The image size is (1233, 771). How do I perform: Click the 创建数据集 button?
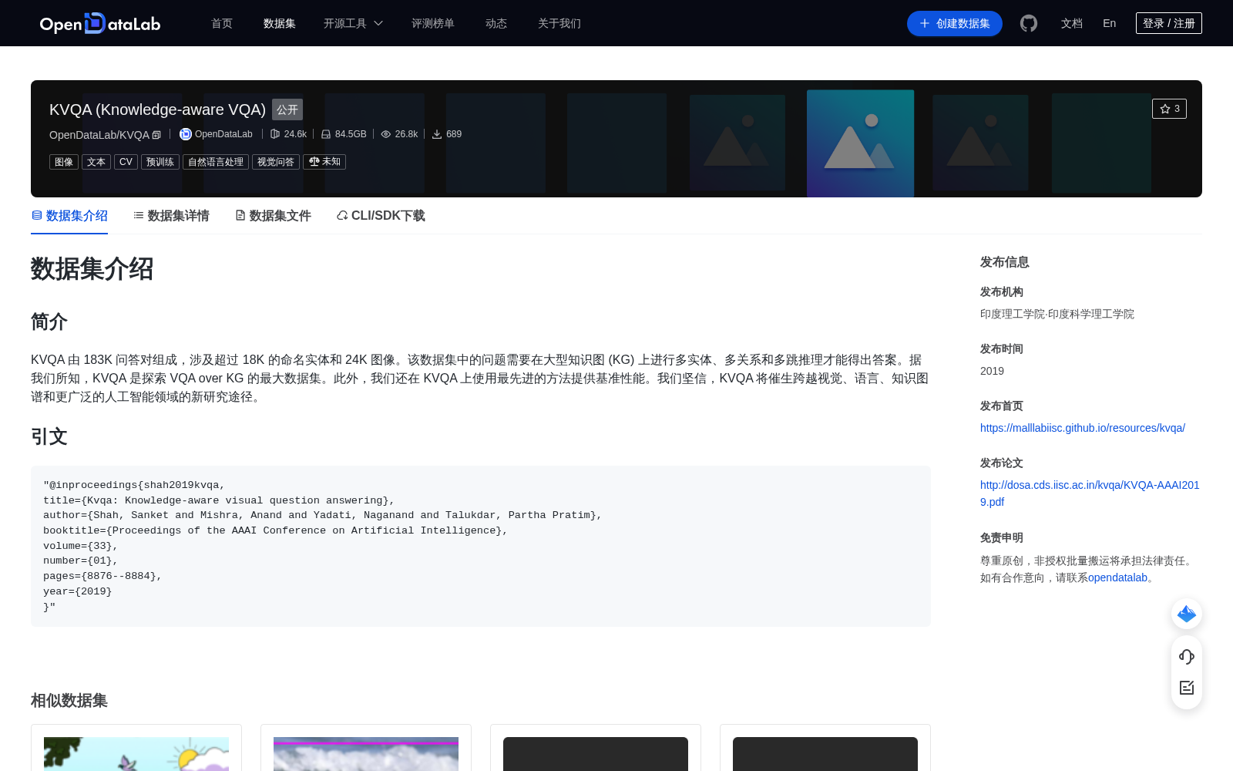pos(955,23)
